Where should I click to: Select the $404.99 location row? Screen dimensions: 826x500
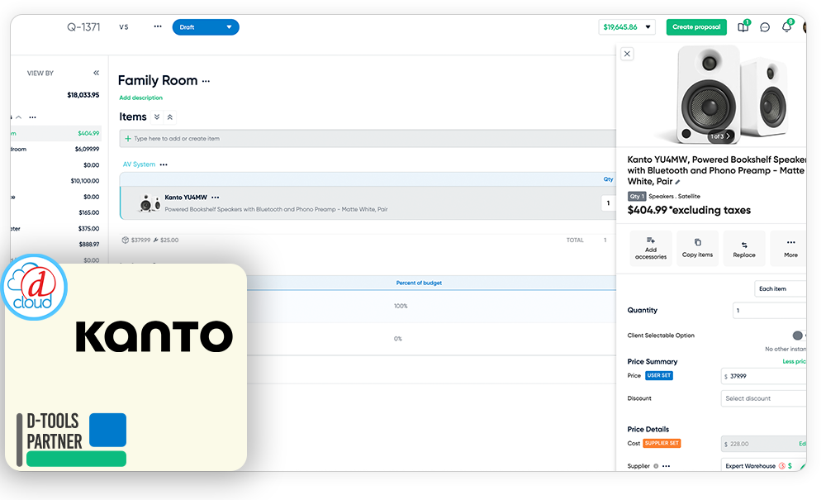pyautogui.click(x=55, y=133)
